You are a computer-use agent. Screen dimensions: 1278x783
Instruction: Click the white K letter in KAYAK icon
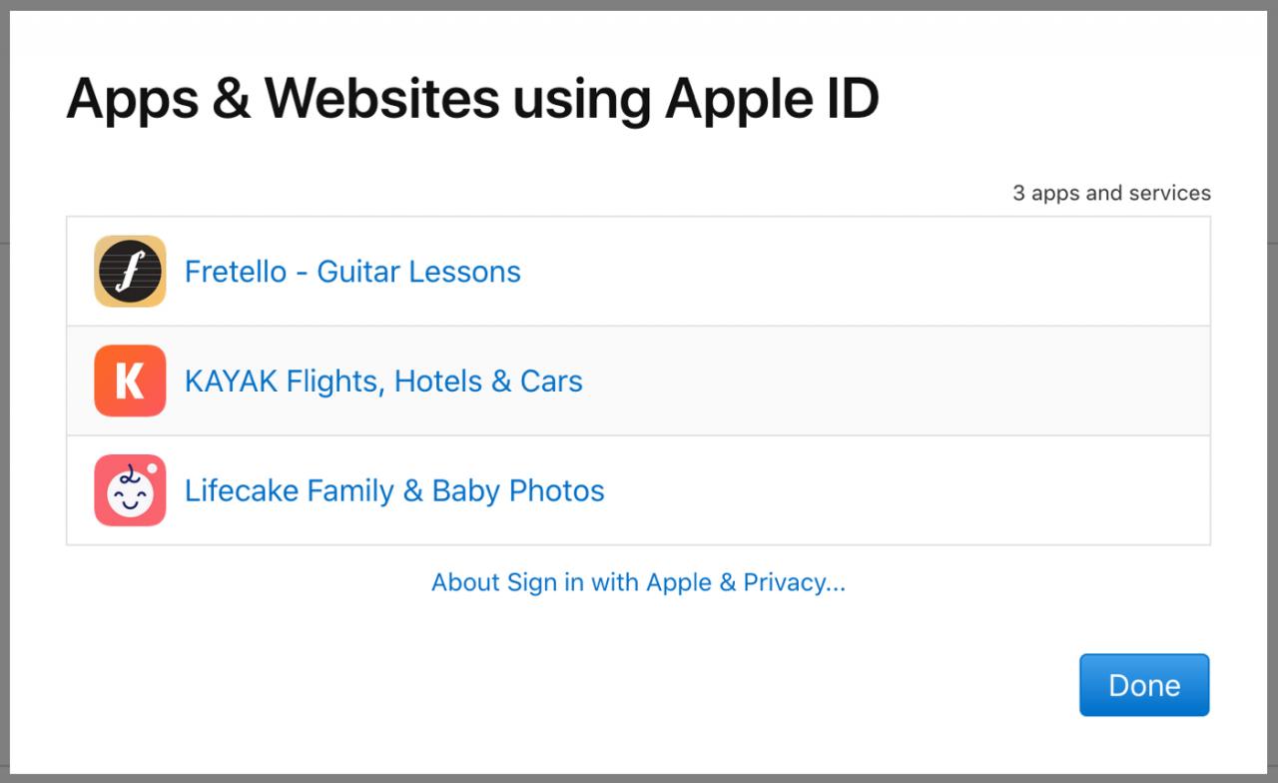pos(129,381)
